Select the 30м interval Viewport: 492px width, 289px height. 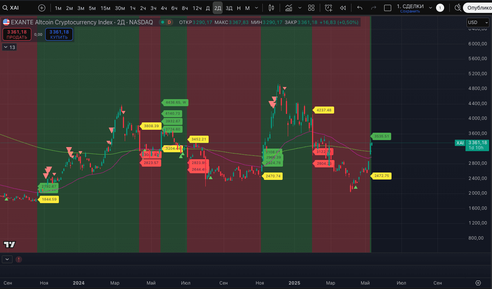coord(120,7)
